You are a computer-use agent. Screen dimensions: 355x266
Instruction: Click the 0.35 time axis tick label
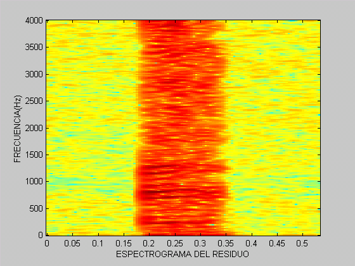(x=226, y=244)
